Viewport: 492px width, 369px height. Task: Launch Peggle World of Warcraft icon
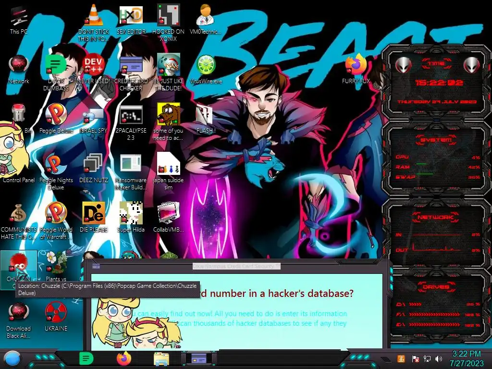pos(56,221)
